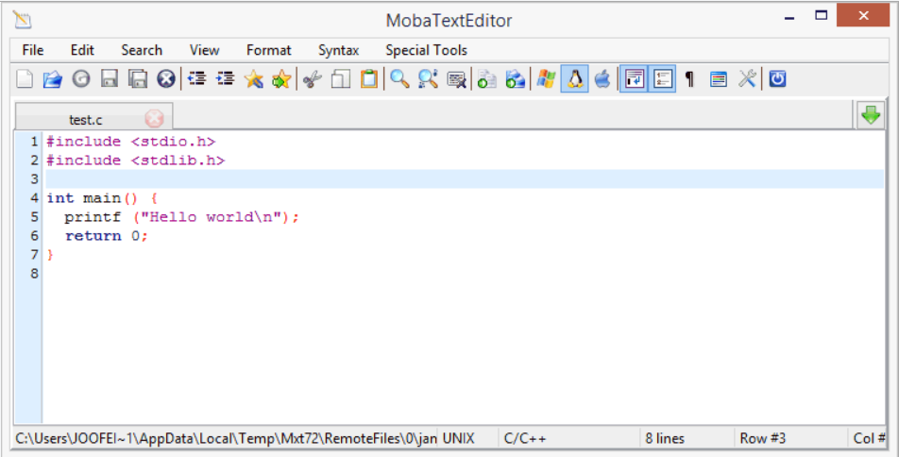Select Mac line-ending apple icon

coord(602,78)
